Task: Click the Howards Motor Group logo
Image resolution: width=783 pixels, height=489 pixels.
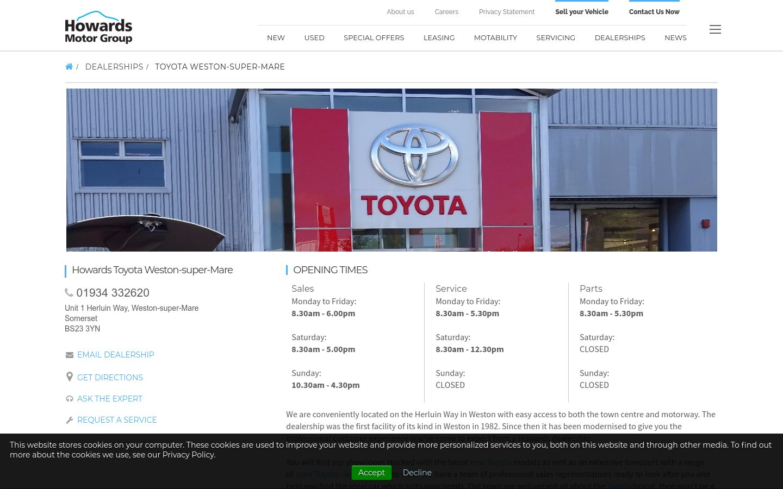Action: [98, 27]
